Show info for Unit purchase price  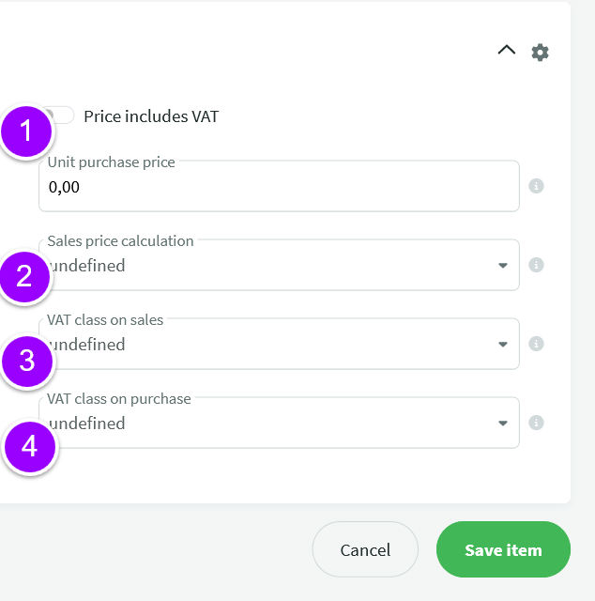click(x=537, y=186)
